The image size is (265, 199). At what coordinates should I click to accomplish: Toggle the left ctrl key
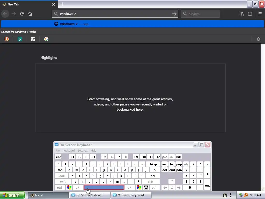pyautogui.click(x=60, y=188)
